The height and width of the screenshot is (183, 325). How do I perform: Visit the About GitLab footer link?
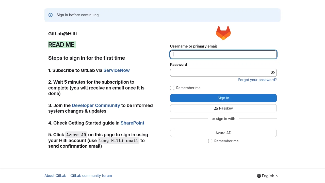(x=55, y=176)
